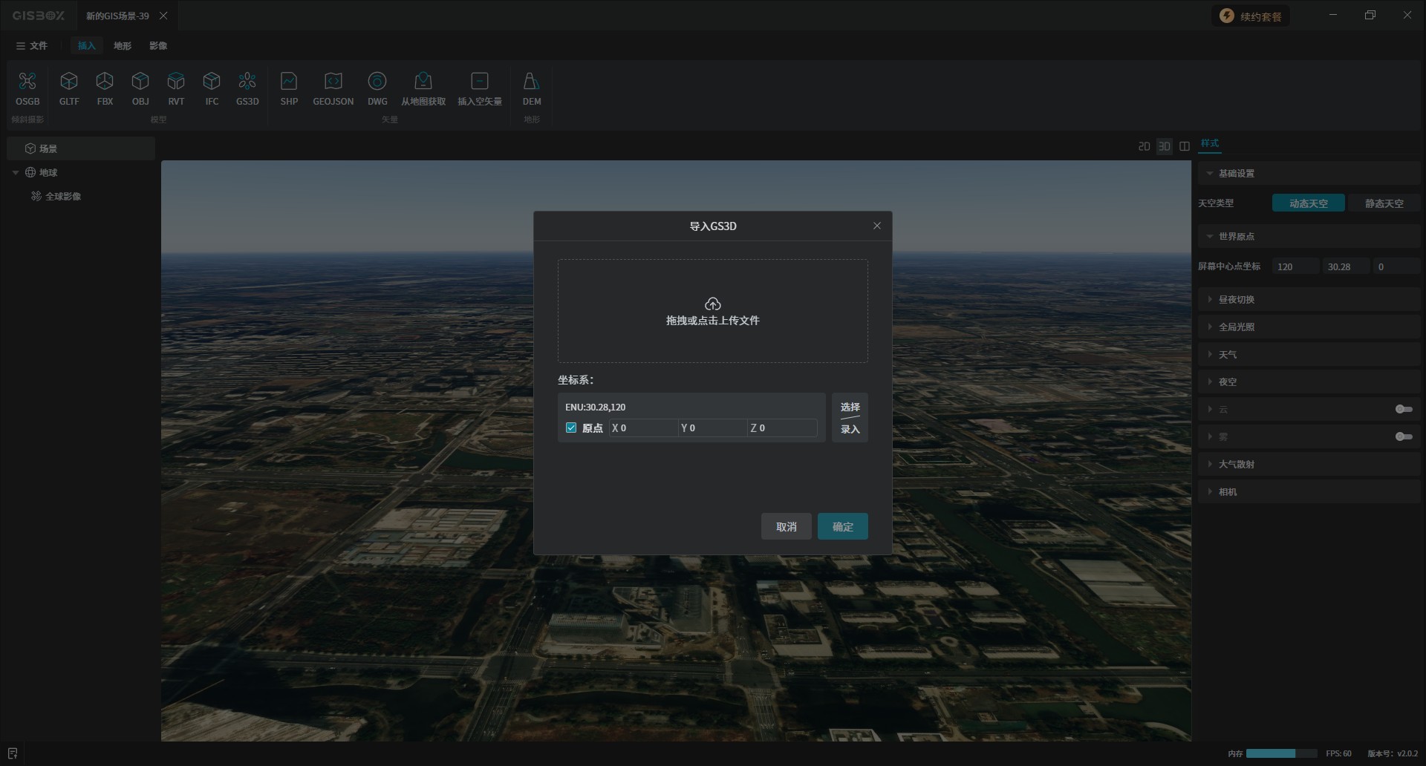Expand the 全局光照 settings section
The image size is (1426, 766).
pos(1236,327)
